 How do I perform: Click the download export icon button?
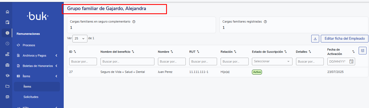[x=315, y=39]
